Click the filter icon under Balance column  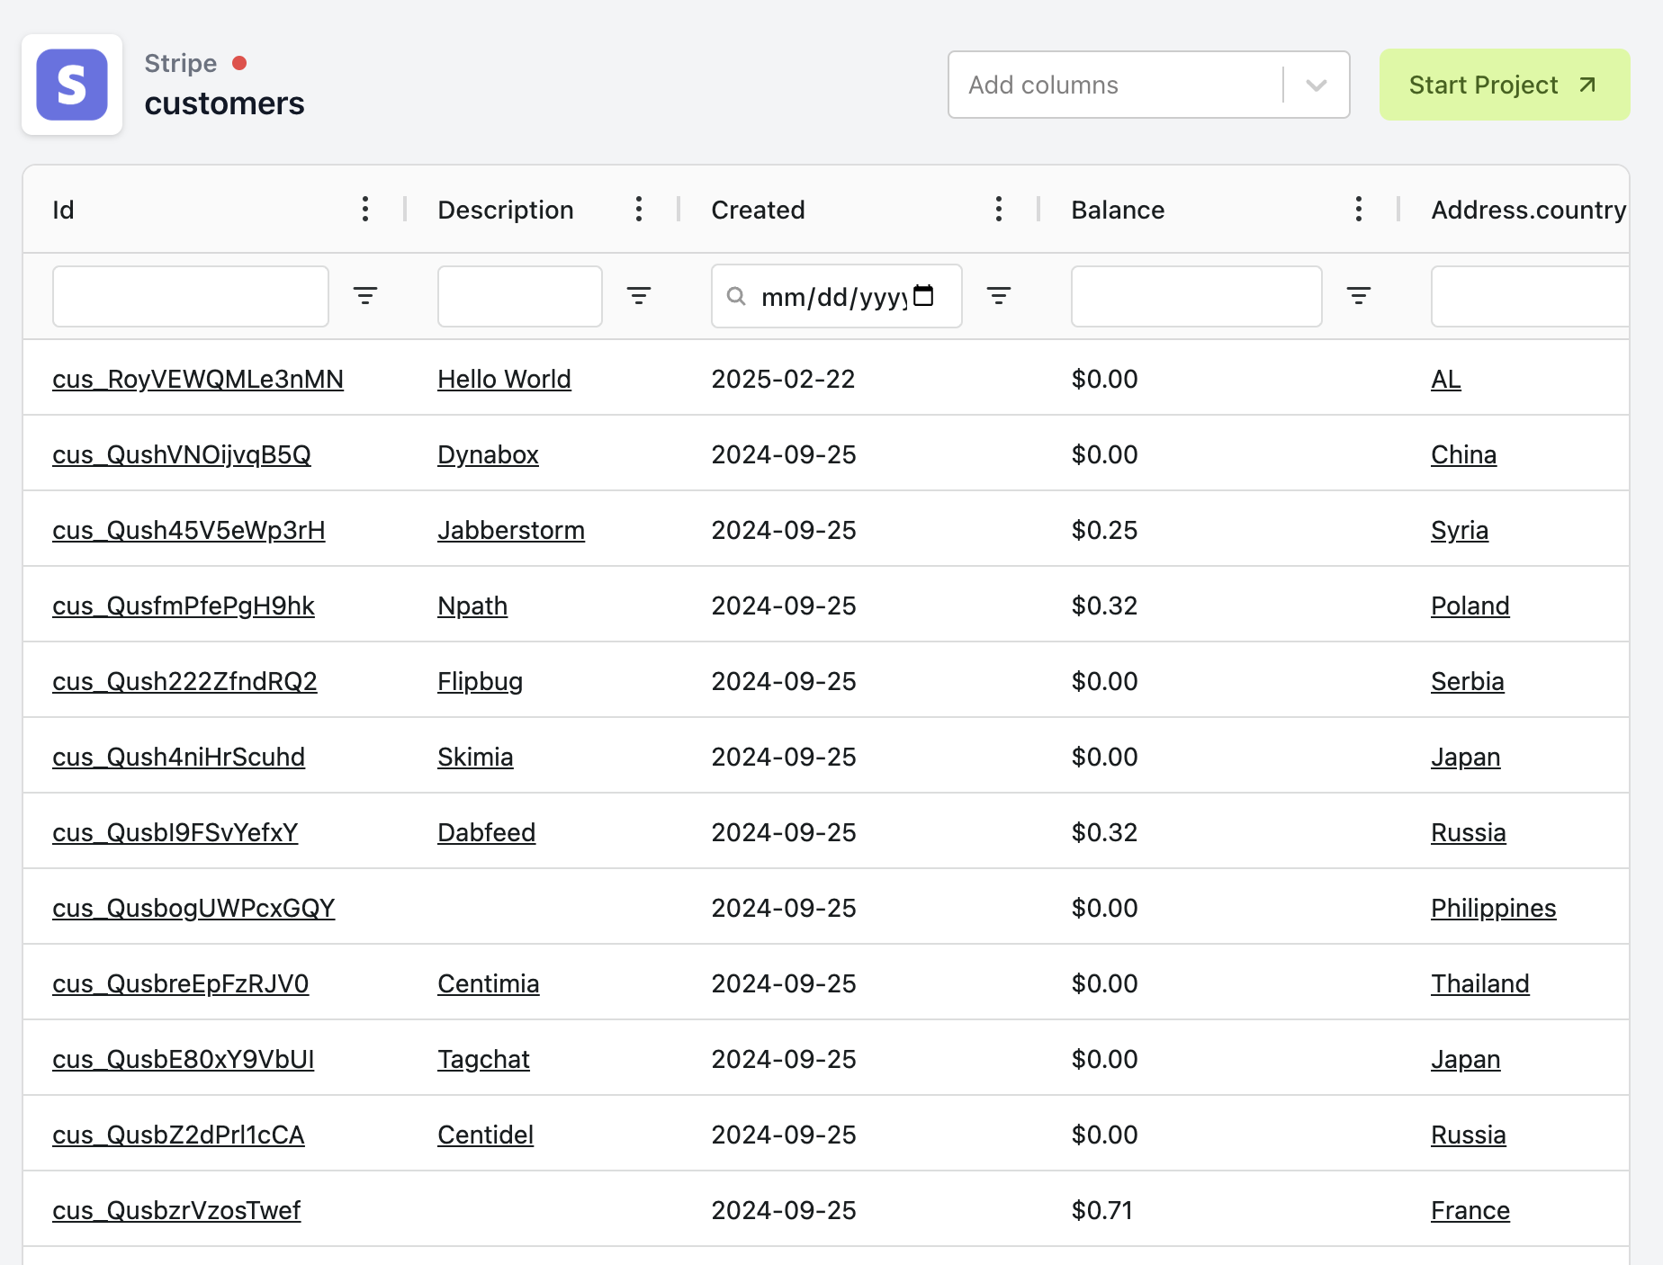(x=1359, y=295)
